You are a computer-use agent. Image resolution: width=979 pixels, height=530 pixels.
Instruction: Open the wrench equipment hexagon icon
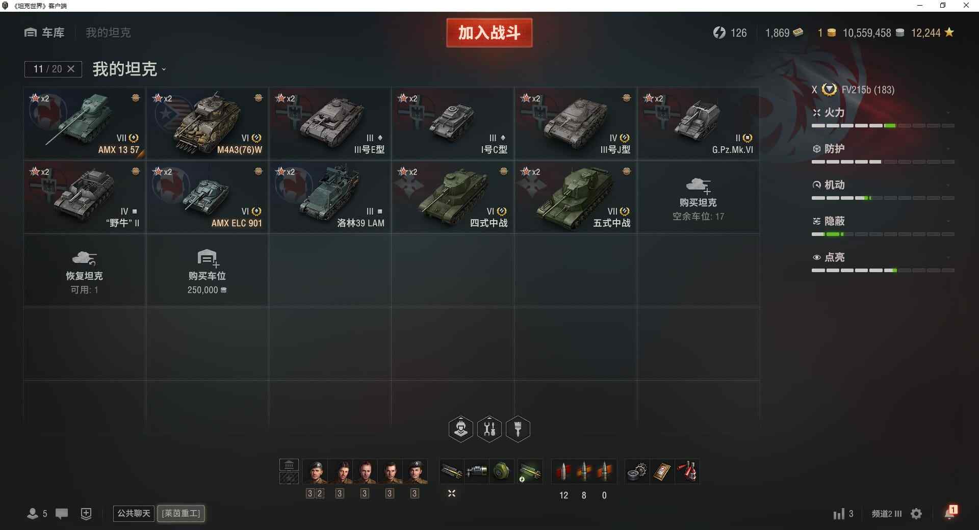coord(489,429)
